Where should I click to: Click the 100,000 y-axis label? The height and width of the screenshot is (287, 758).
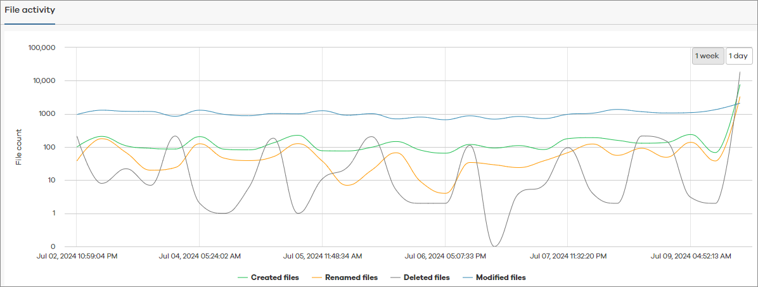(x=43, y=48)
